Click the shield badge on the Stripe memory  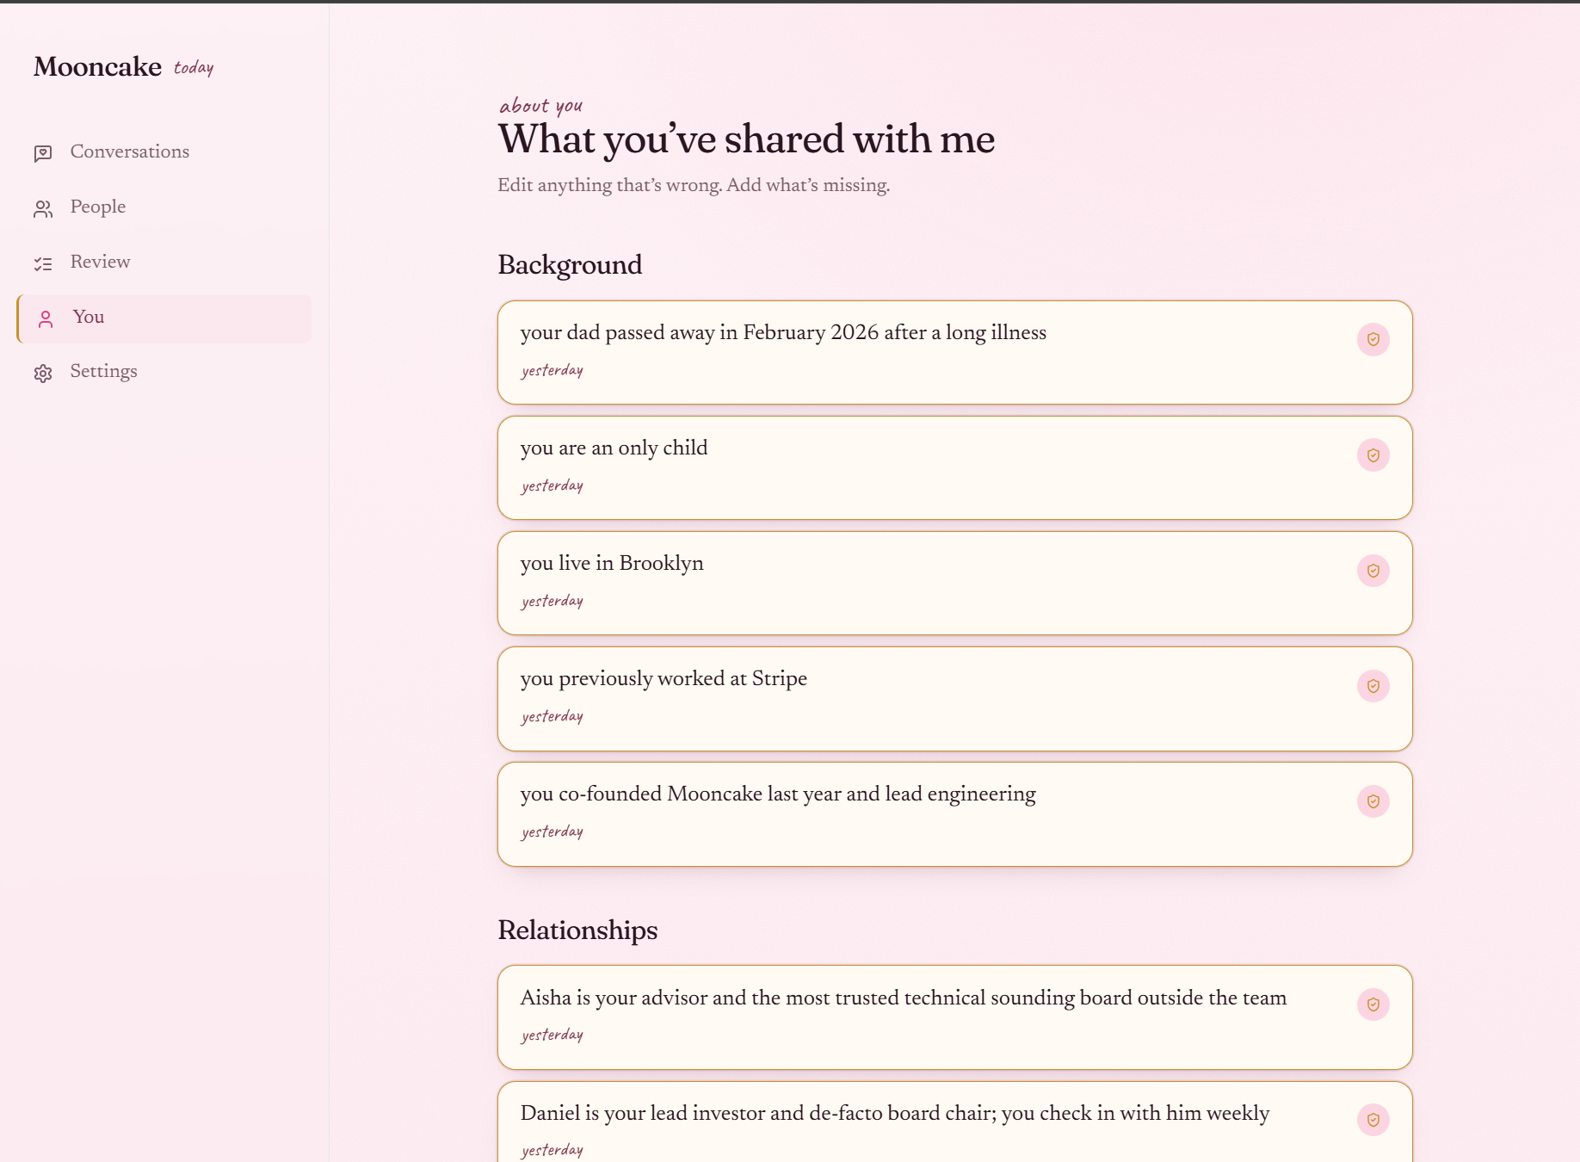(1373, 686)
